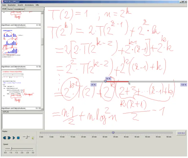Viewport: 188px width, 158px height.
Task: Click the panel divider collapse arrows
Action: [x=44, y=9]
